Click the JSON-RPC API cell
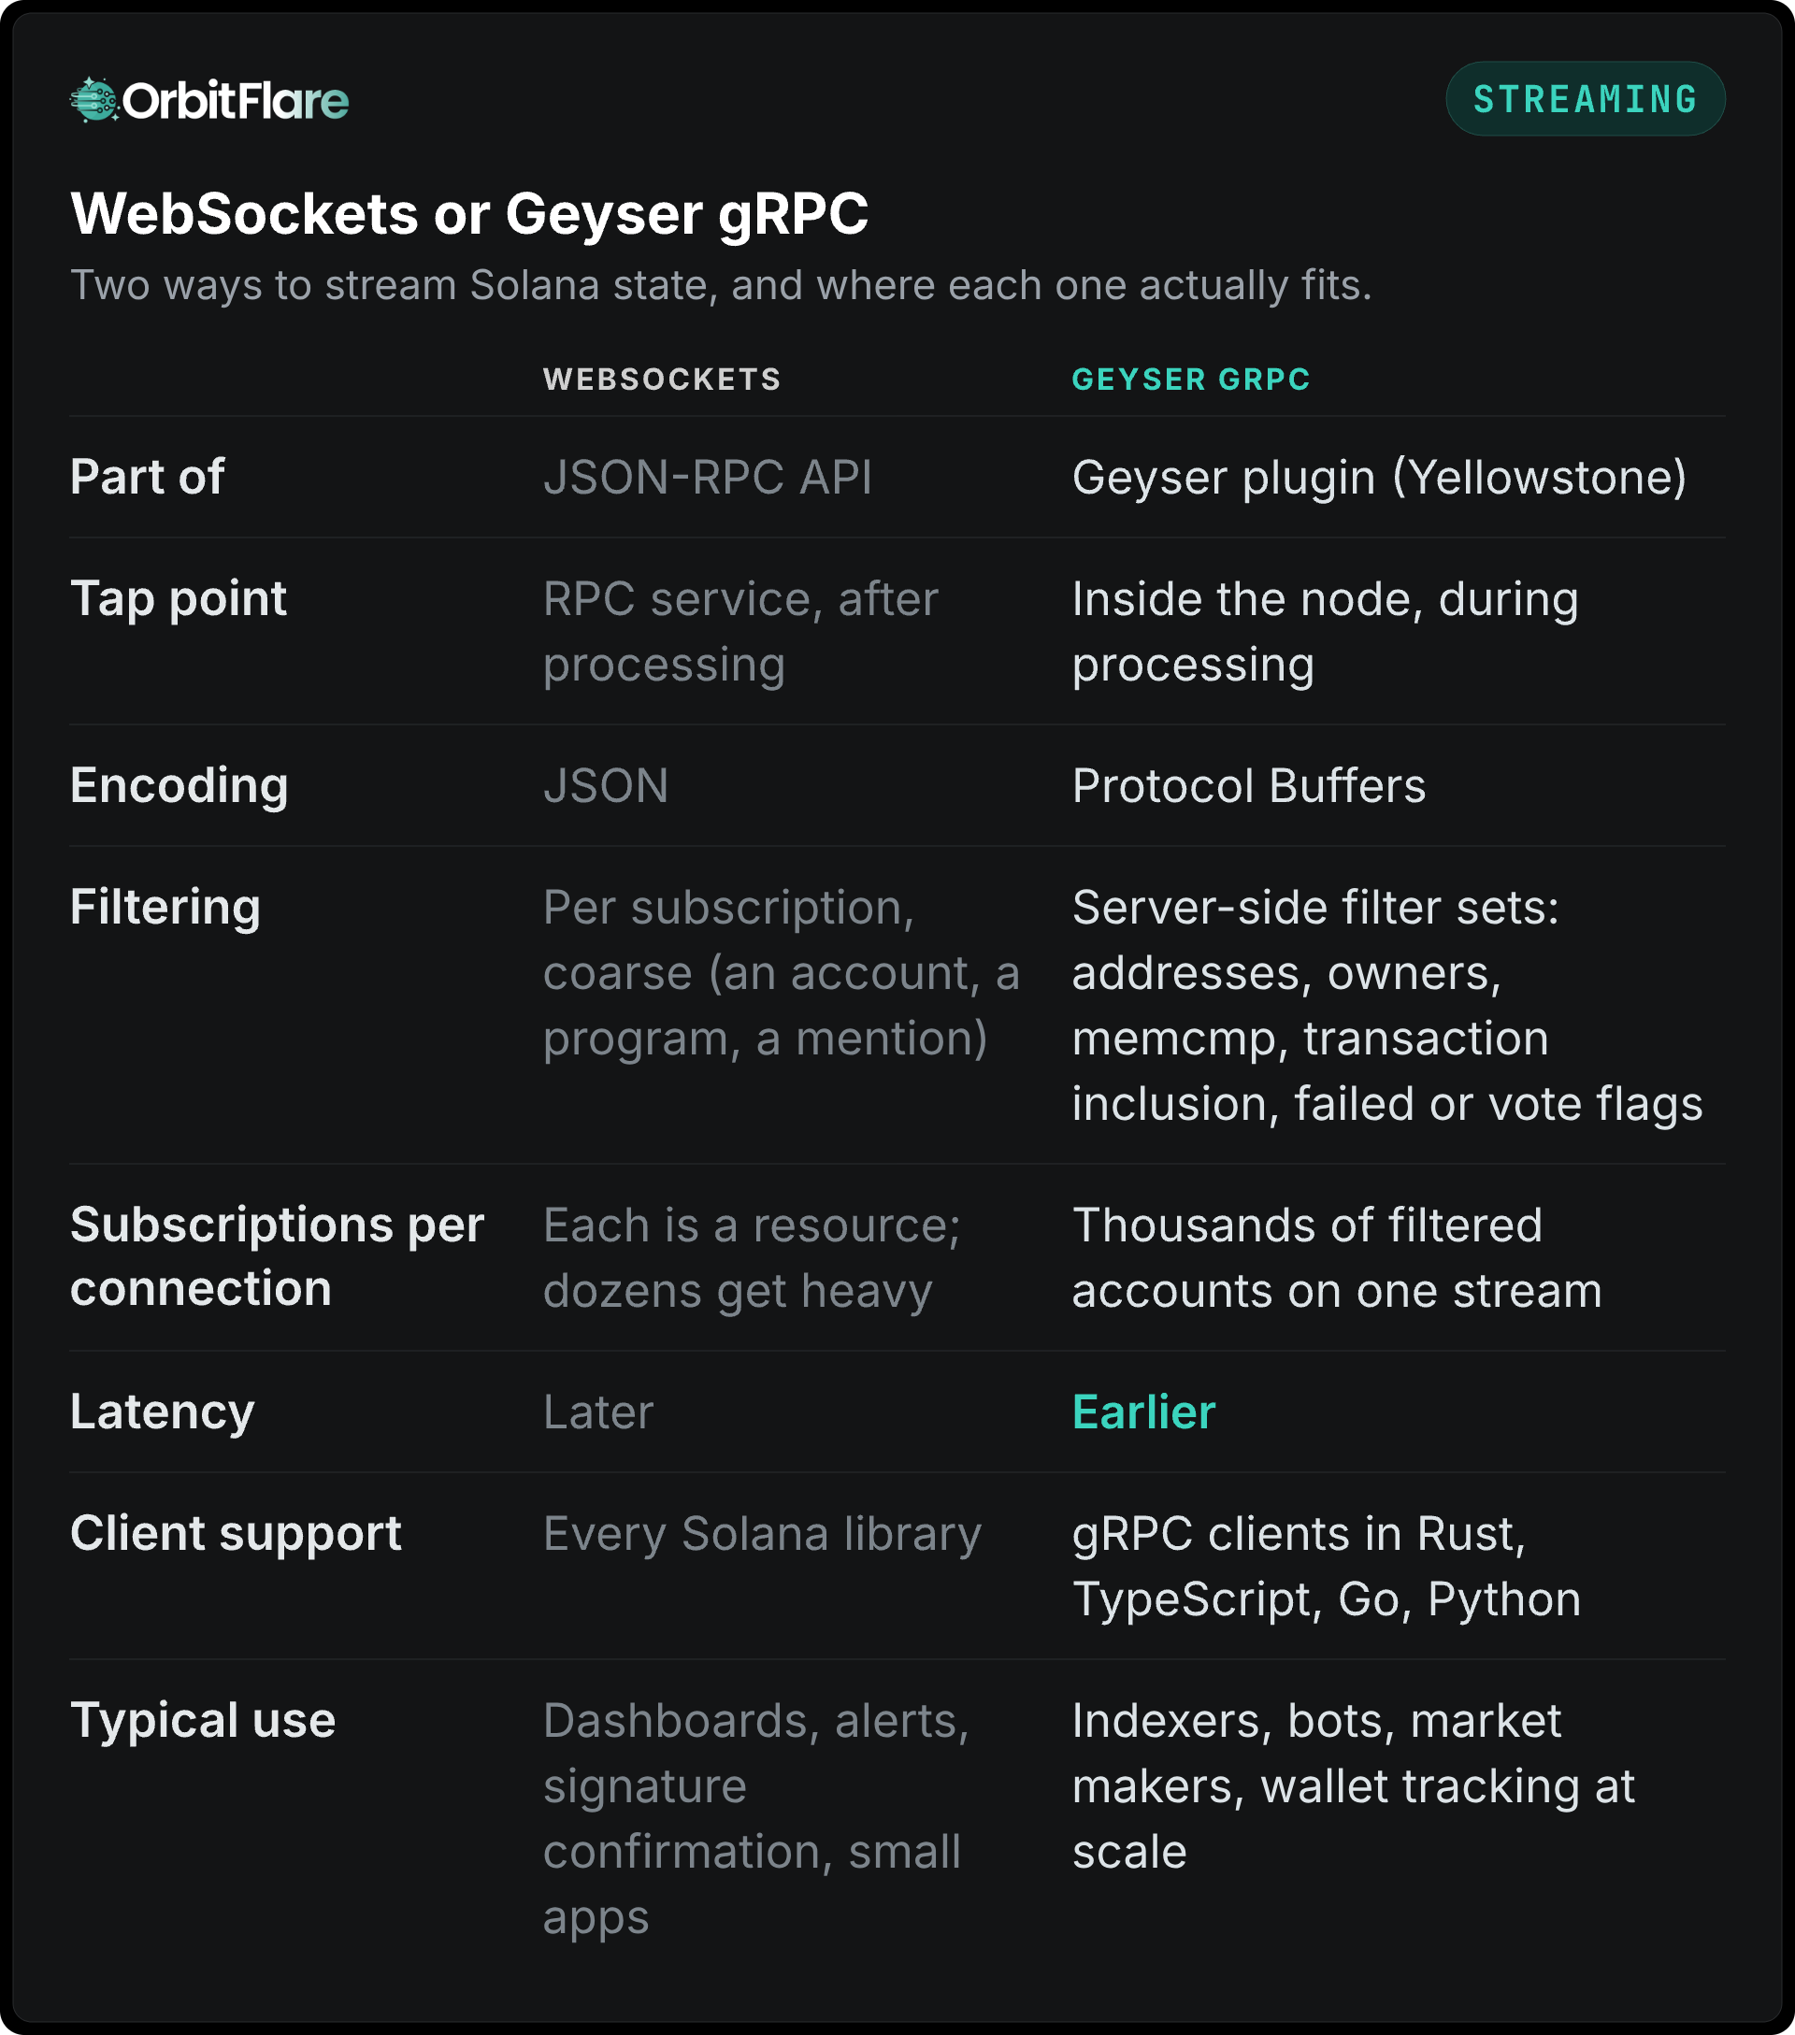 click(x=708, y=477)
